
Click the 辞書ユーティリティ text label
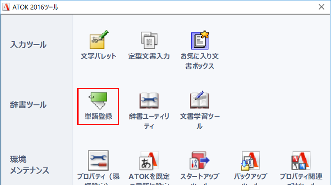click(x=149, y=121)
